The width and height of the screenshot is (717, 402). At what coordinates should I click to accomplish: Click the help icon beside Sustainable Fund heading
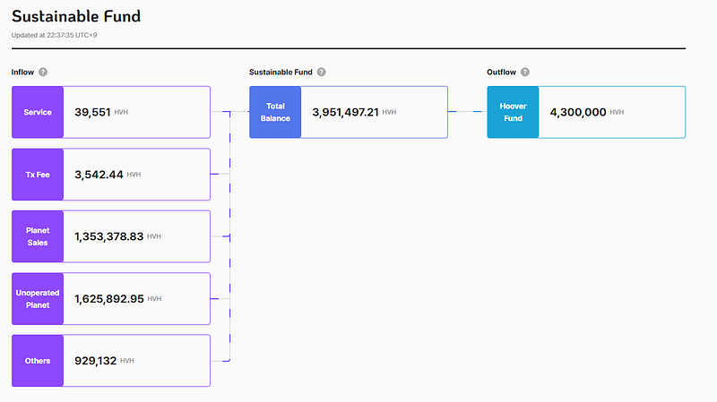coord(322,73)
